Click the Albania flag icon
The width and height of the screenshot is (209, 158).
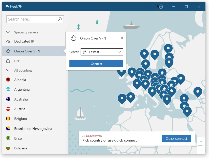coord(8,80)
